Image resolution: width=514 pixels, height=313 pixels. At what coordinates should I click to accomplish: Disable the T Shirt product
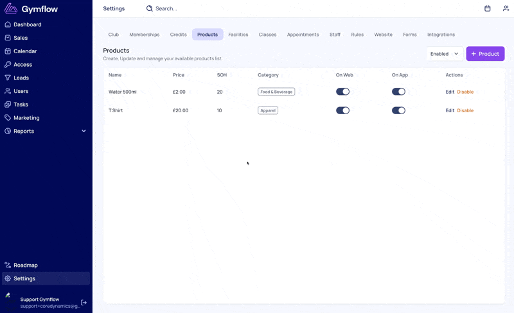click(x=465, y=110)
